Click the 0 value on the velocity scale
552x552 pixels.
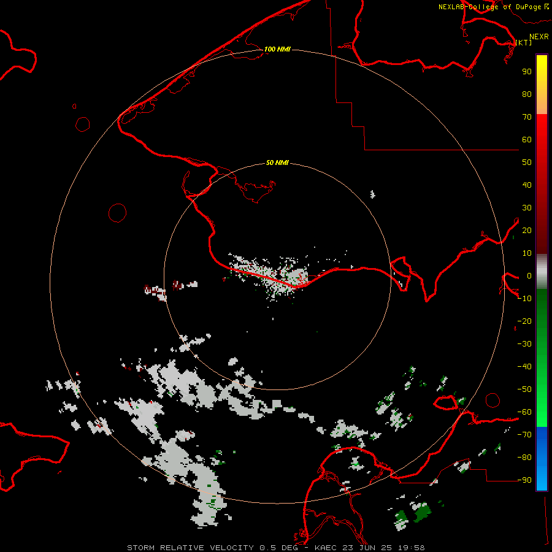[529, 275]
